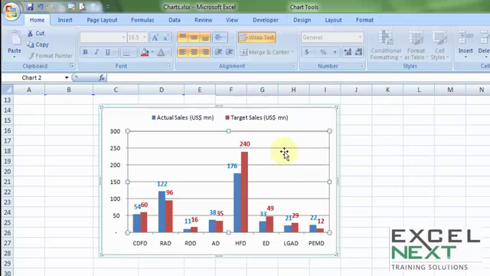Toggle Underline formatting
Screen dimensions: 490x276
point(107,52)
